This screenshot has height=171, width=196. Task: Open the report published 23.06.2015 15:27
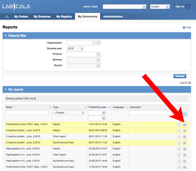[x=184, y=155]
